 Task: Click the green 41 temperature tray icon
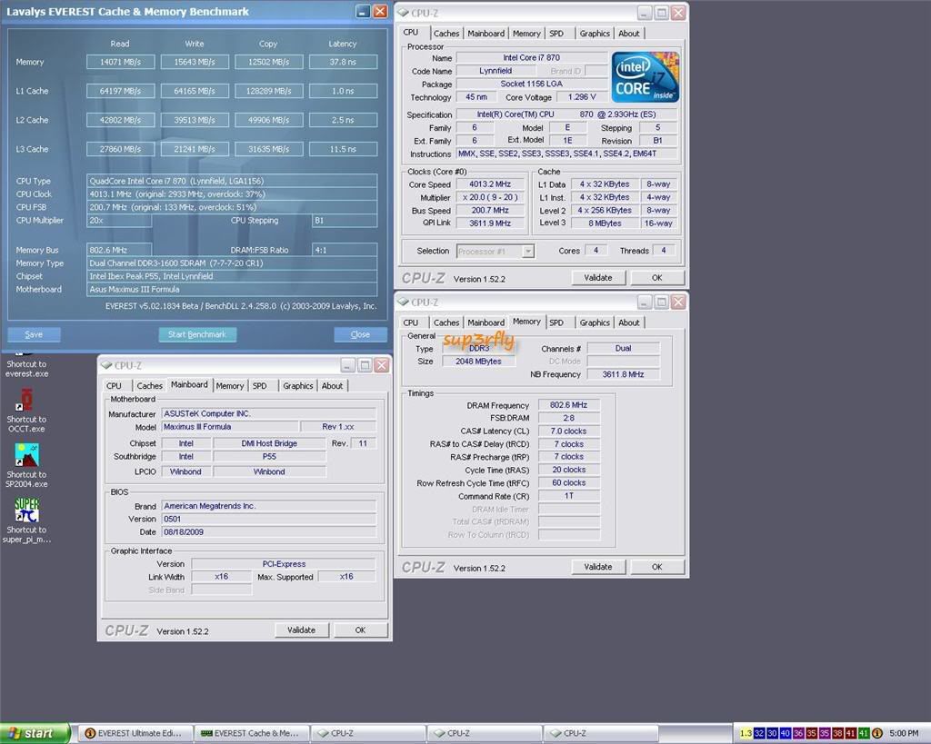coord(864,733)
